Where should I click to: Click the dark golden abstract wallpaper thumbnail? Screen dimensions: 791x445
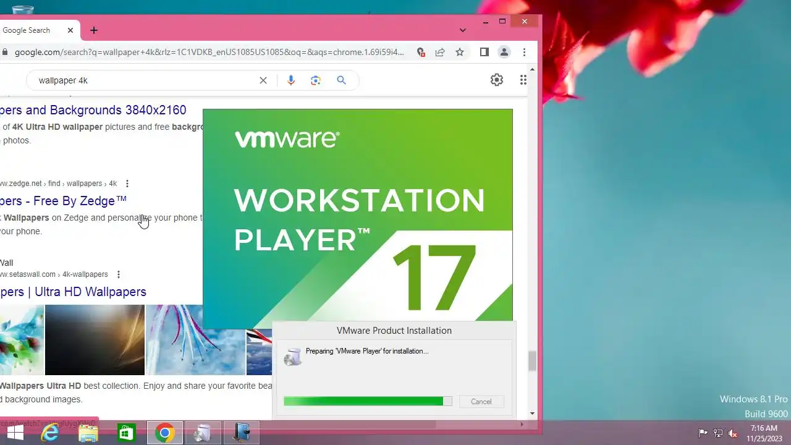[x=95, y=339]
